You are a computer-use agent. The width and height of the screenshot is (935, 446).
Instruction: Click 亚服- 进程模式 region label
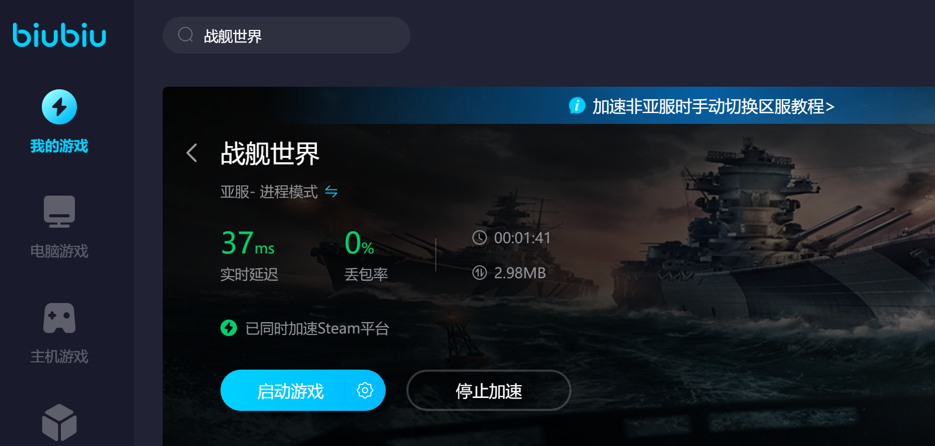pos(269,192)
